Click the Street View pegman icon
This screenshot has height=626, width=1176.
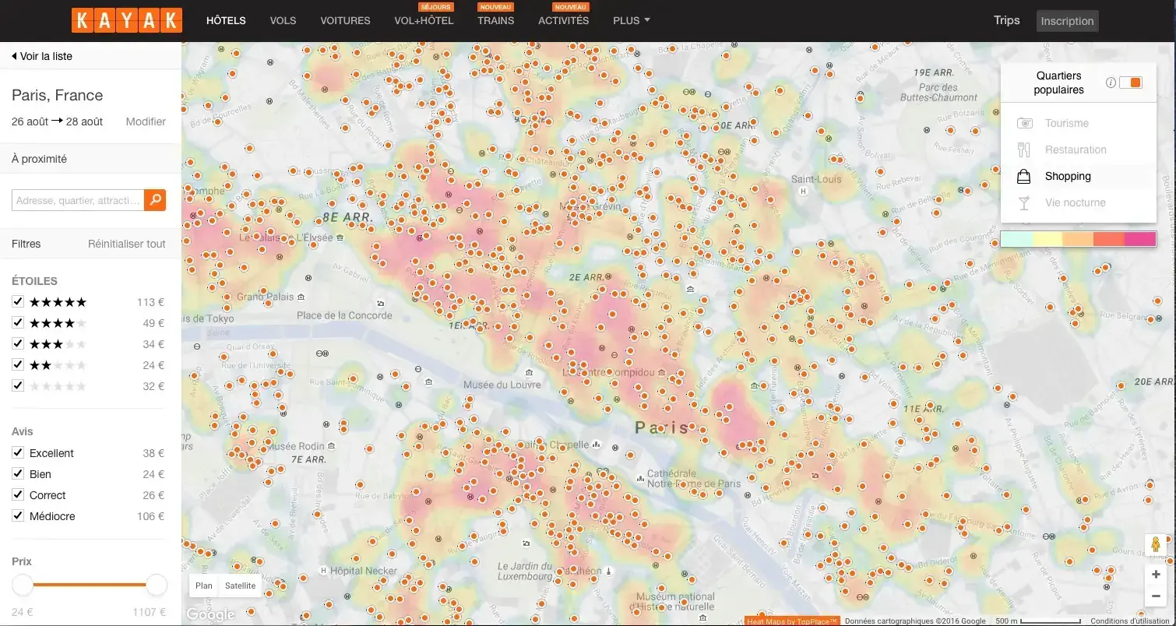coord(1156,544)
